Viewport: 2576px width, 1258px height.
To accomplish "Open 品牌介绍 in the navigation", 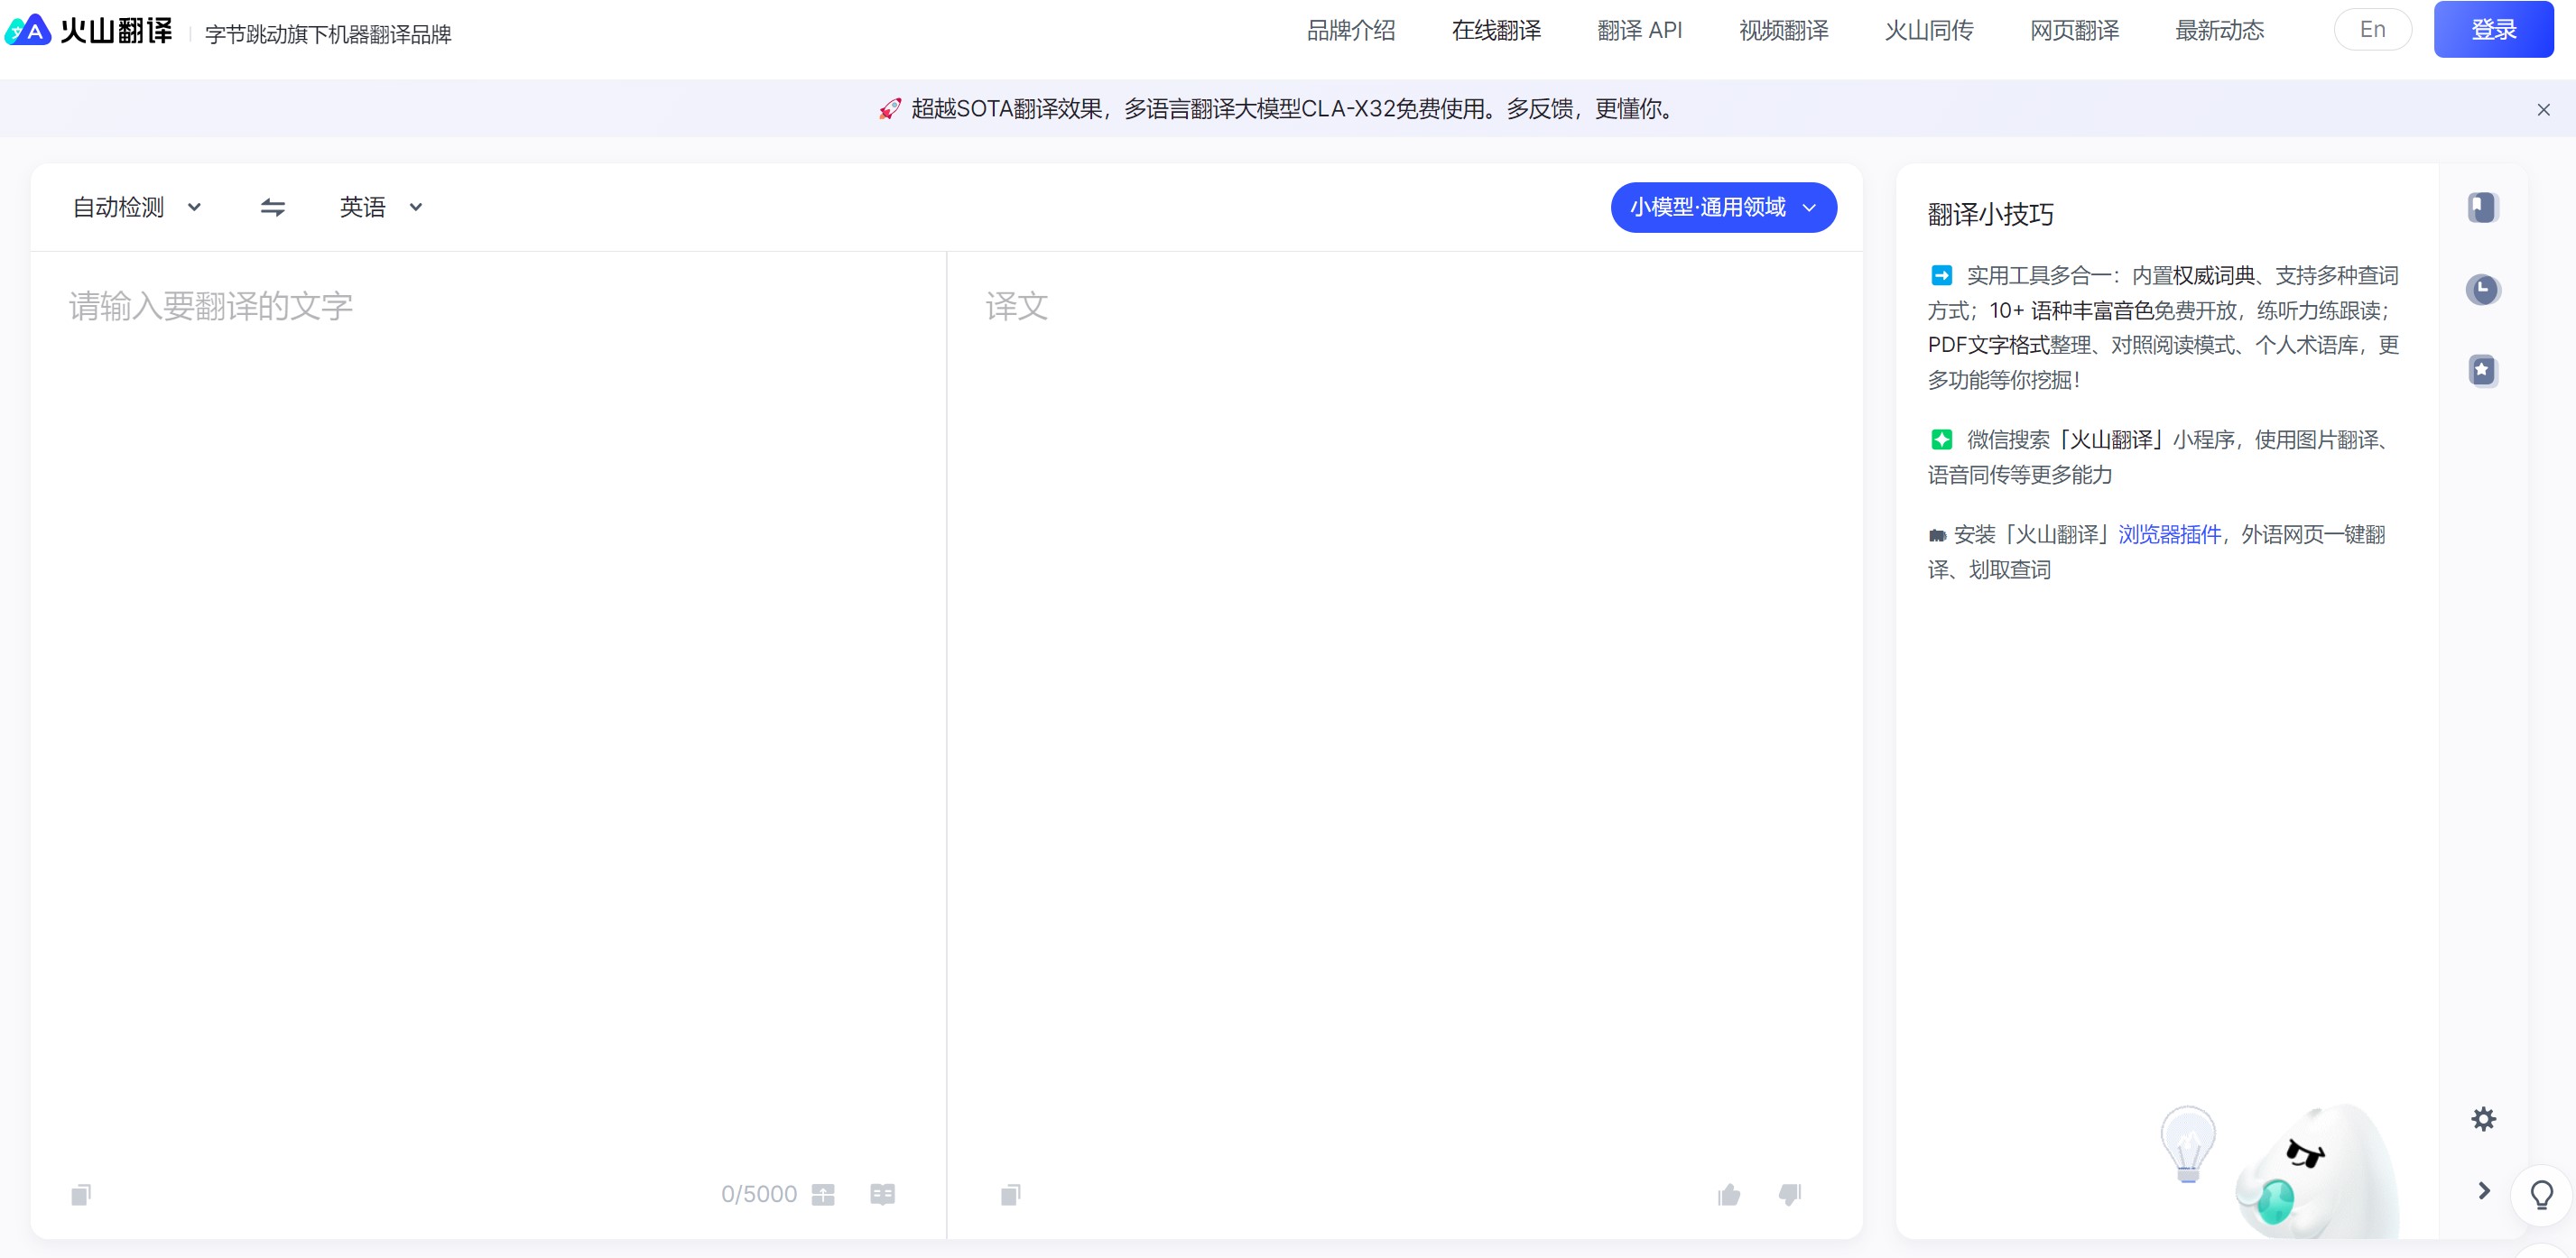I will pyautogui.click(x=1351, y=30).
